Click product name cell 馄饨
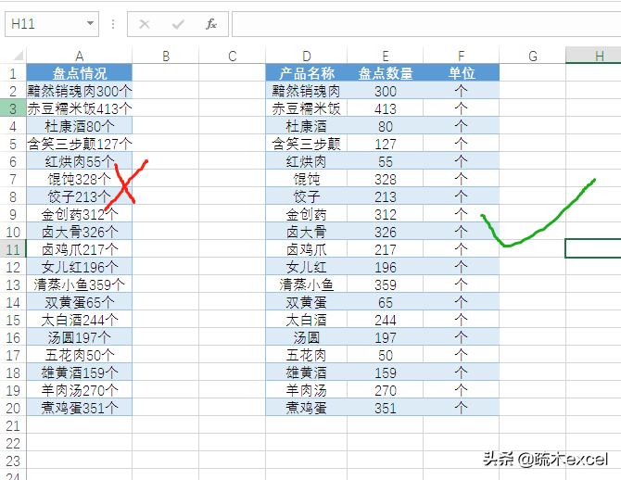This screenshot has width=621, height=480. pyautogui.click(x=306, y=179)
